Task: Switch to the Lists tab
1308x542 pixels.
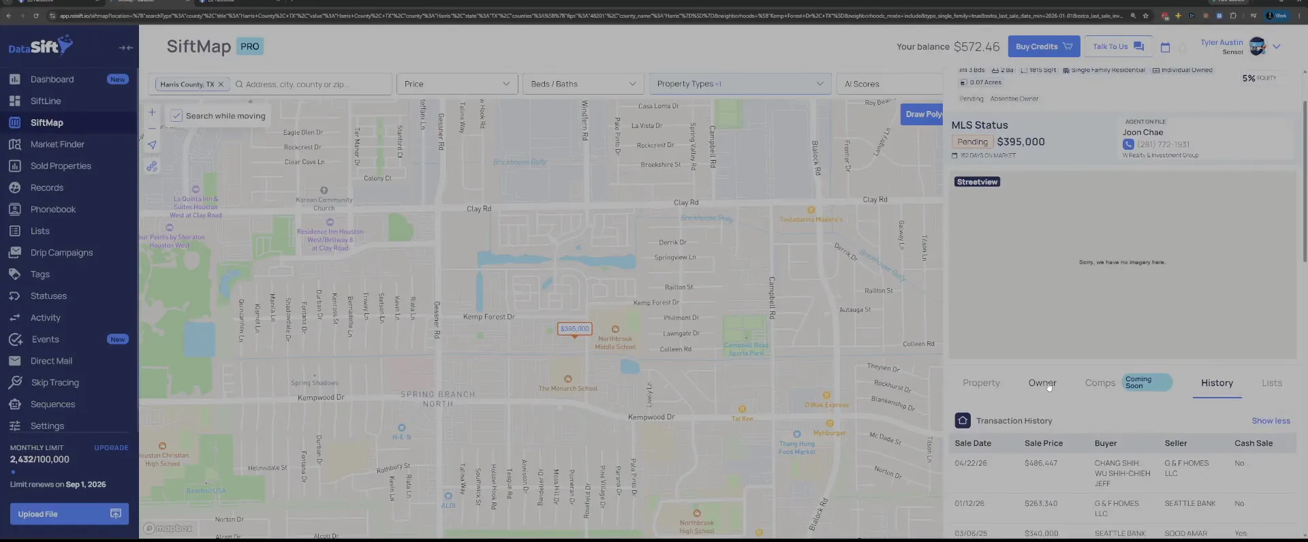Action: [x=1271, y=383]
